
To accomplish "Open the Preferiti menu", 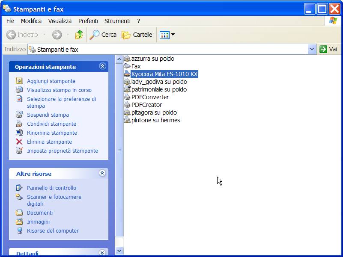I will pos(88,21).
